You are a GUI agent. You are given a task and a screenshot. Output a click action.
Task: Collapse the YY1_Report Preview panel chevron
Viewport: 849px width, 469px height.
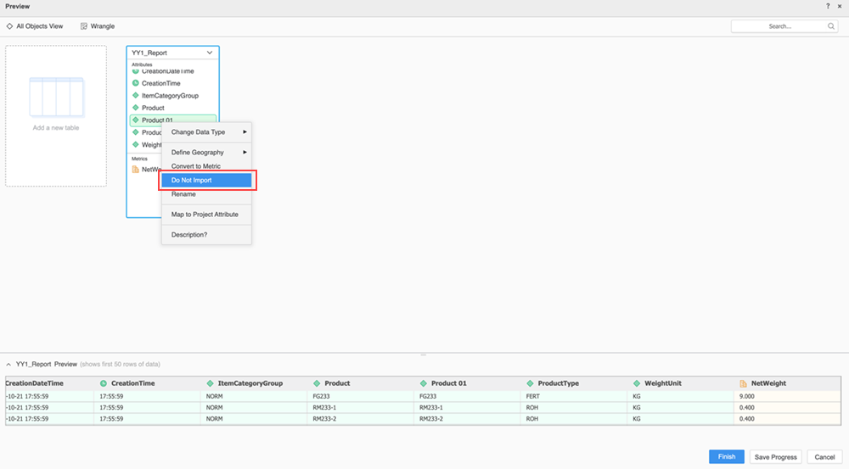coord(8,364)
